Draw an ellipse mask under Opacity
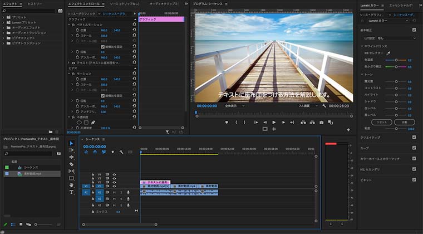The image size is (423, 234). click(x=79, y=123)
